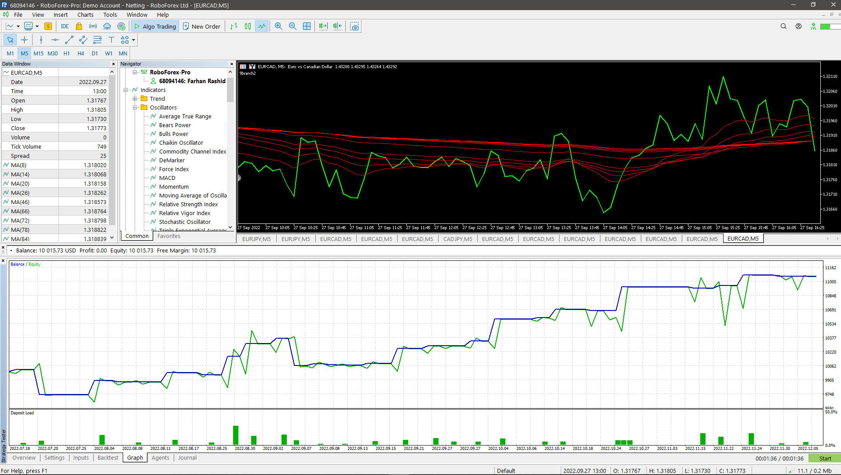
Task: Toggle the Chart Shift option
Action: (337, 26)
